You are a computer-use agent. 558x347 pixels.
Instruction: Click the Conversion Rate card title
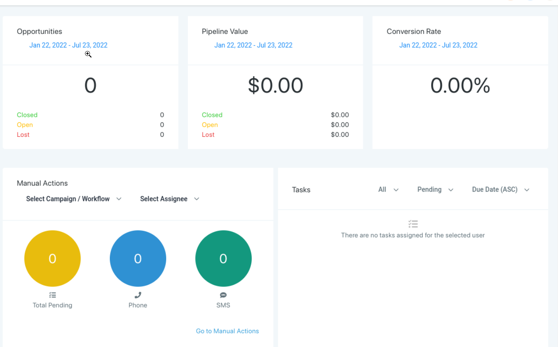pos(414,32)
